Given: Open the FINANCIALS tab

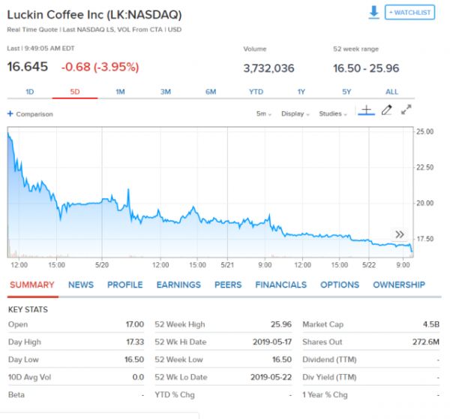Looking at the screenshot, I should (x=280, y=285).
